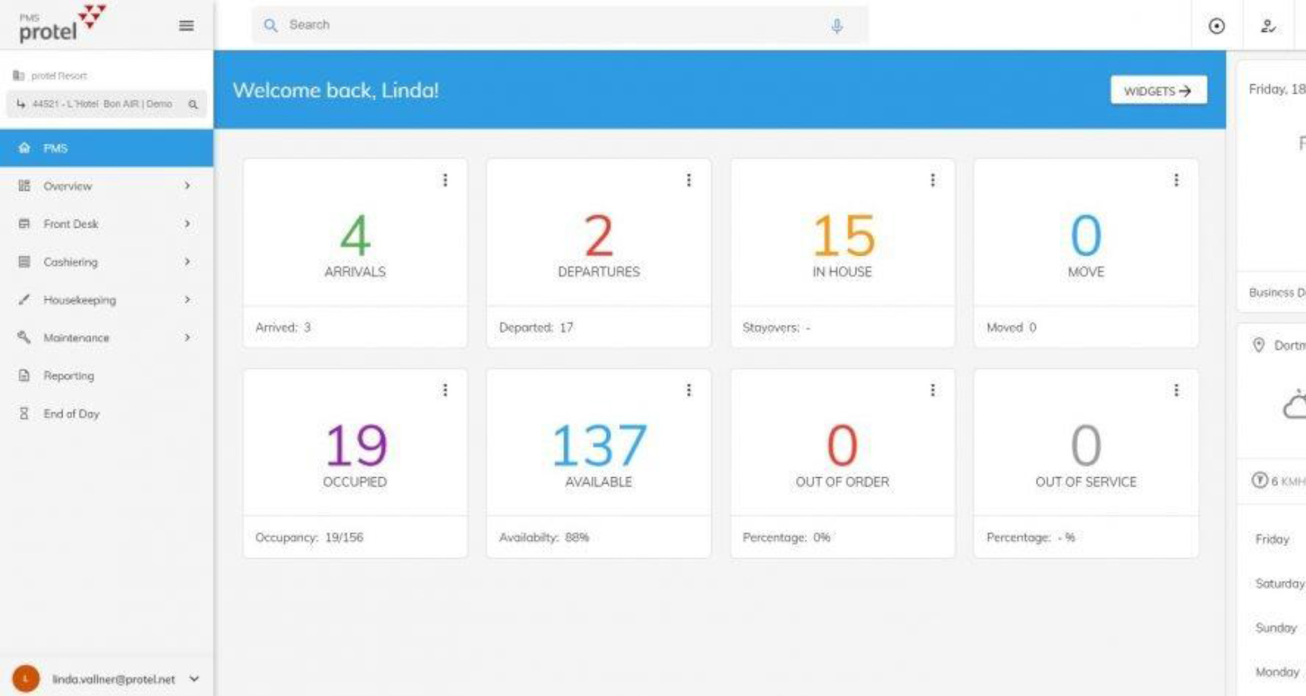Open the user profile icon in top bar
The height and width of the screenshot is (696, 1306).
(x=1268, y=26)
